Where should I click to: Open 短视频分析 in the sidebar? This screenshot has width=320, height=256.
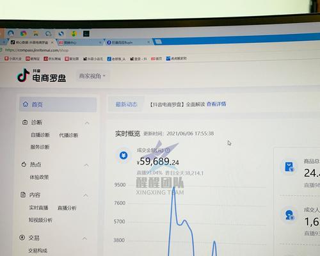tap(40, 220)
